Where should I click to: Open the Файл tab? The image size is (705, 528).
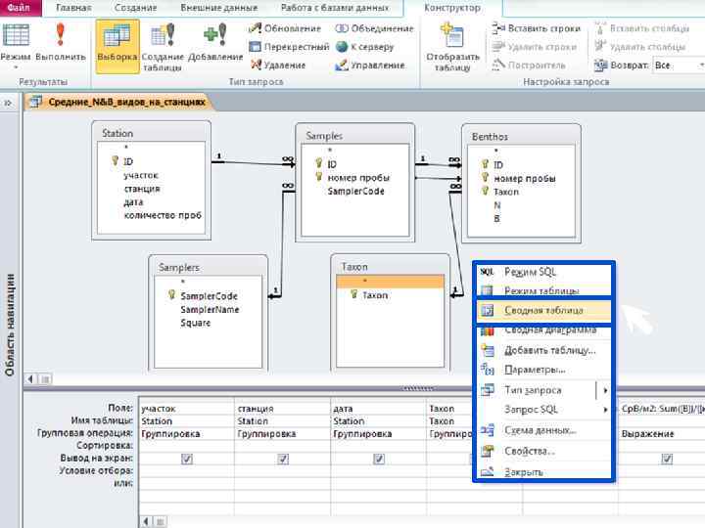click(20, 8)
